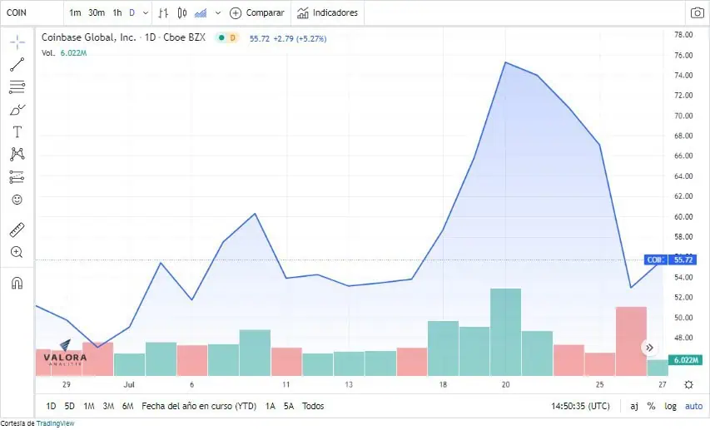Click the 55.72 price label on axis

coord(683,259)
